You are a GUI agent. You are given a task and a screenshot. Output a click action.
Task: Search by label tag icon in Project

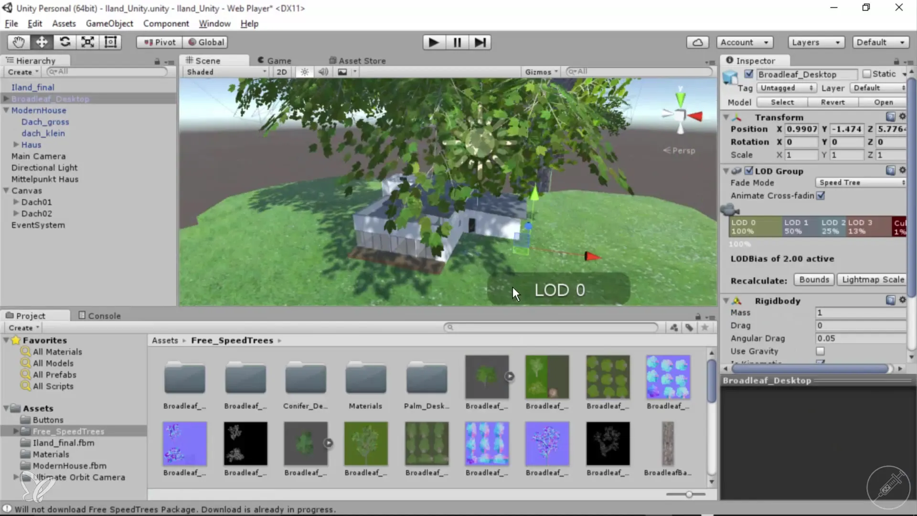[689, 328]
